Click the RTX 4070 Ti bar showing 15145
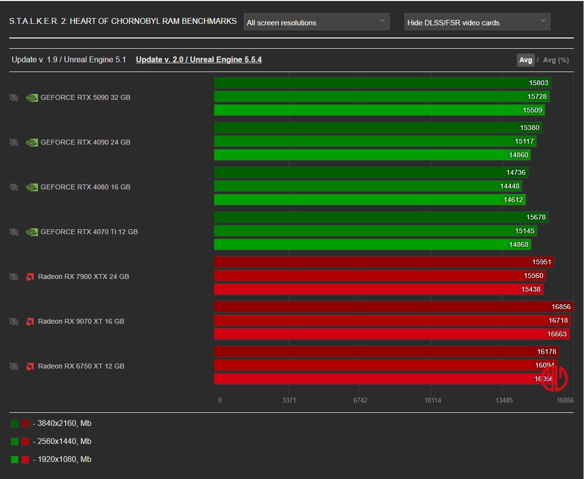This screenshot has width=584, height=479. [x=375, y=231]
